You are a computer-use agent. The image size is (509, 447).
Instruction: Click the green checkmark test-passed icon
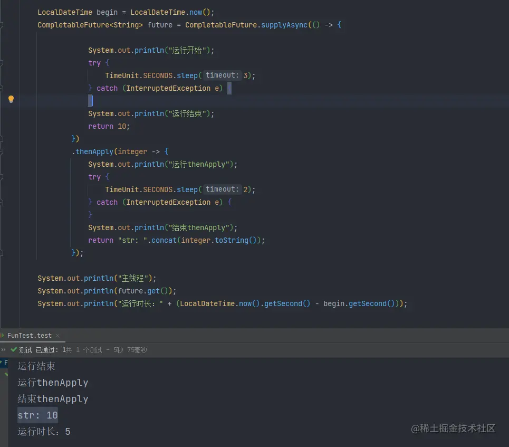pyautogui.click(x=14, y=349)
